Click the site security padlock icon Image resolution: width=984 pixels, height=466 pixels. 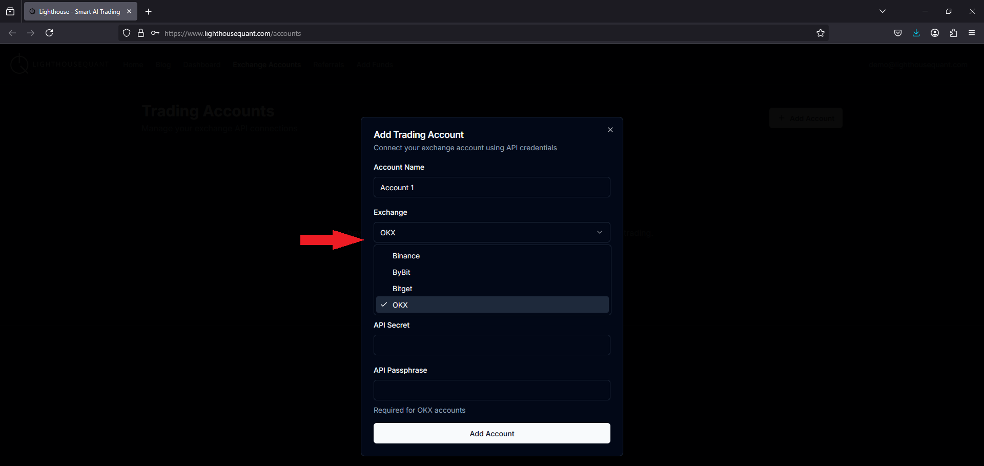point(141,33)
